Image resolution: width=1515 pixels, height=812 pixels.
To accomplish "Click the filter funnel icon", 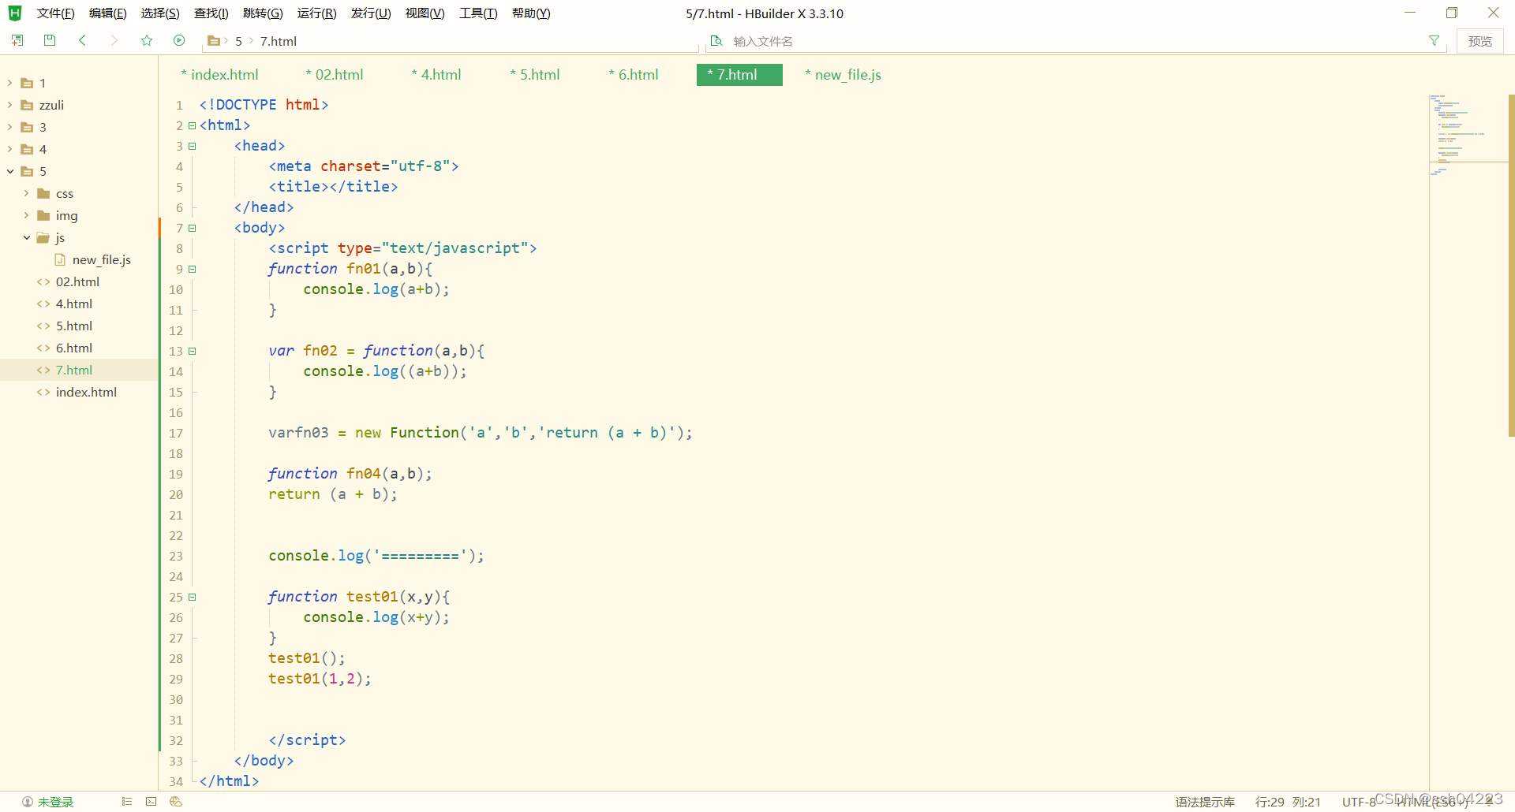I will click(1434, 41).
